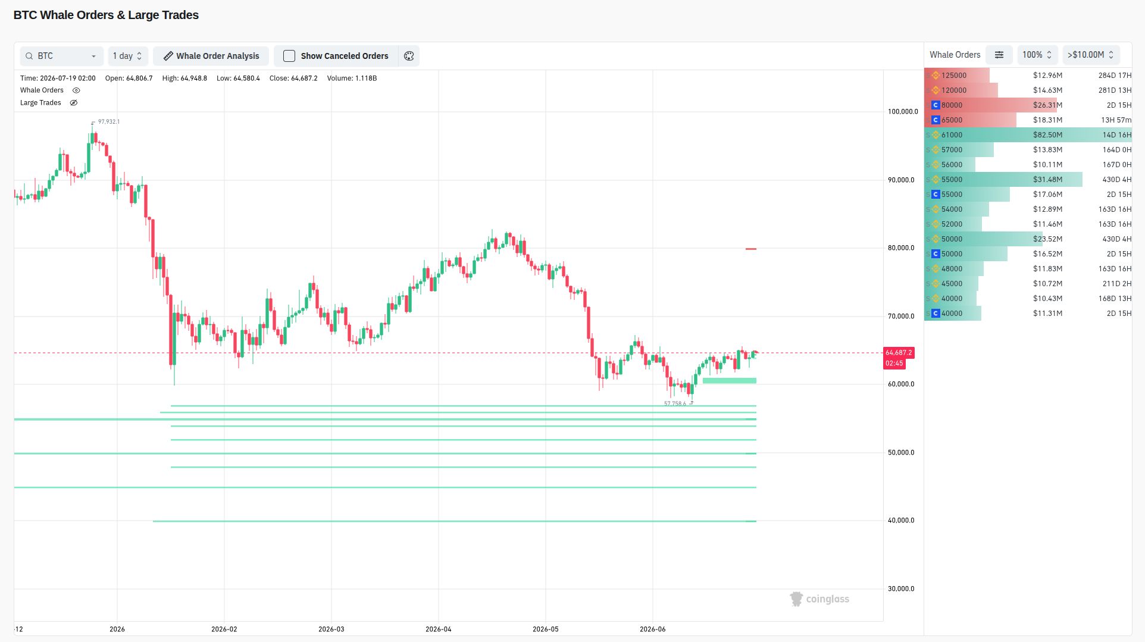Click the Coinbase icon on the 40000 $11.31M order

(x=936, y=314)
